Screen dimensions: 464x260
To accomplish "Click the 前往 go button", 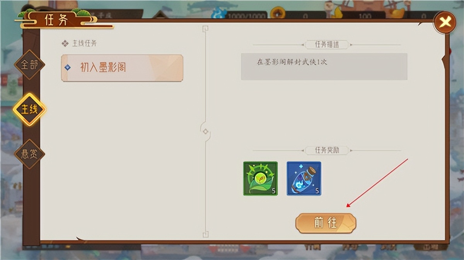I will [x=326, y=223].
